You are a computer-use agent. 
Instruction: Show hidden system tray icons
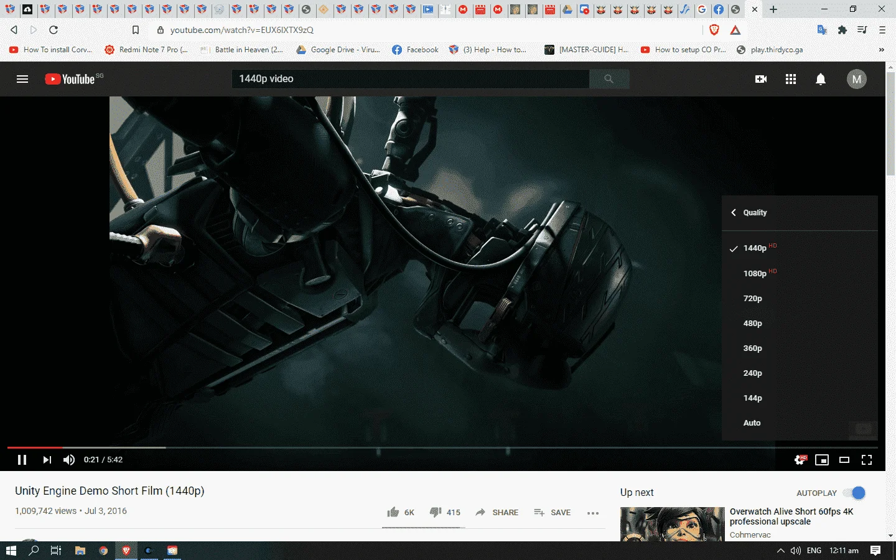[780, 551]
